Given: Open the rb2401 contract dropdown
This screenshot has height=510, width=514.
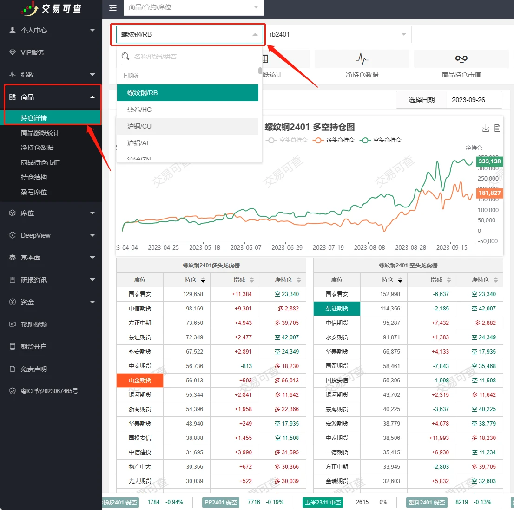Looking at the screenshot, I should pos(338,34).
